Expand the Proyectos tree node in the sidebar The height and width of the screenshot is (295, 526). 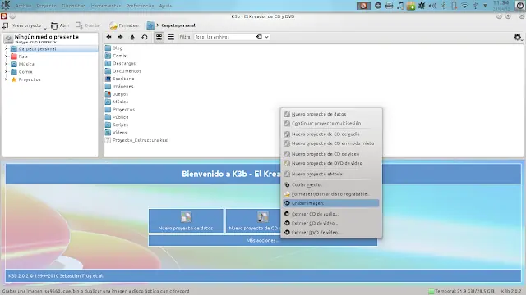(6, 79)
